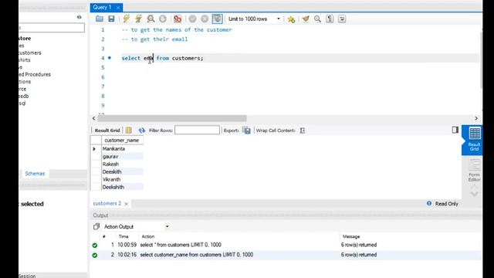This screenshot has width=494, height=278.
Task: Click the customer_name column header
Action: pyautogui.click(x=122, y=141)
